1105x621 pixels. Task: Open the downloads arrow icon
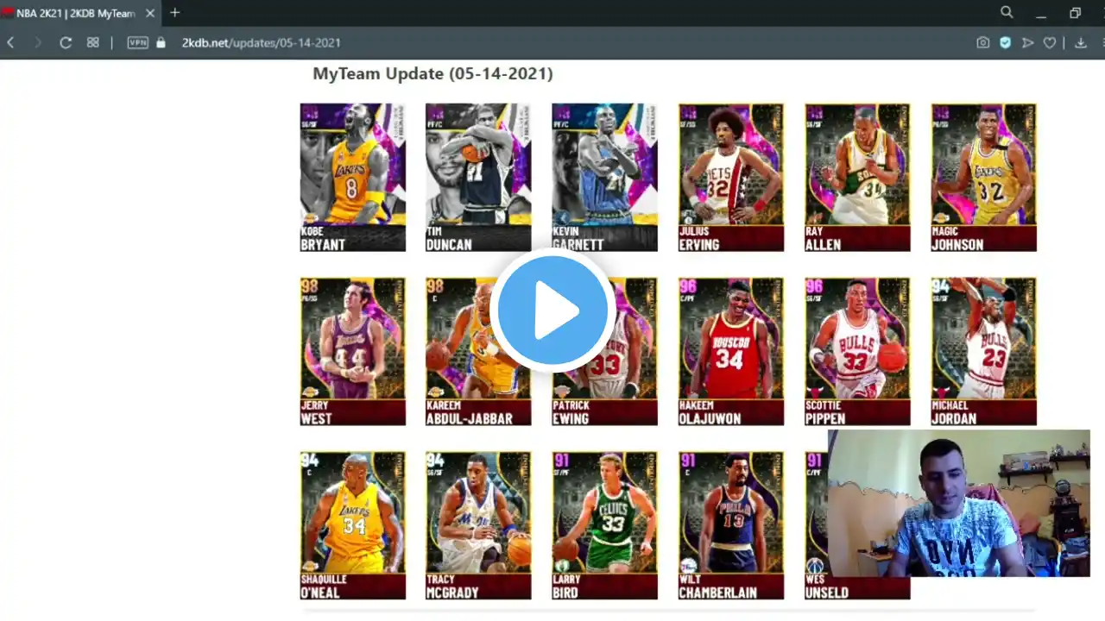1081,42
